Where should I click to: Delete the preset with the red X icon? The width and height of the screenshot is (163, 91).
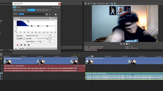click(x=50, y=14)
